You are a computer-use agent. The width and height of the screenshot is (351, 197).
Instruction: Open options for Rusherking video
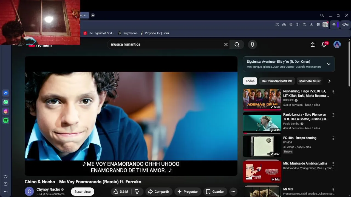point(333,92)
